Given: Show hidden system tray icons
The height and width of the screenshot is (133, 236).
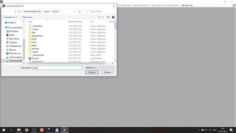Looking at the screenshot, I should pyautogui.click(x=199, y=130).
